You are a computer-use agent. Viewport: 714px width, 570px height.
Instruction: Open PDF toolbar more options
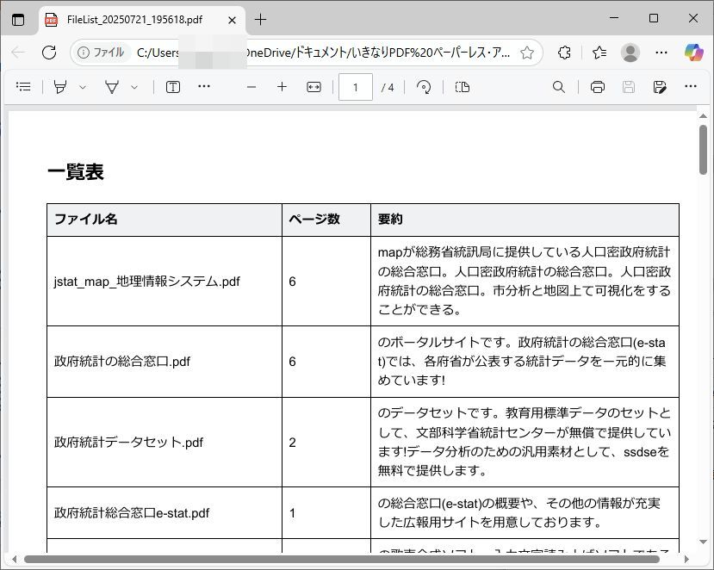point(691,86)
